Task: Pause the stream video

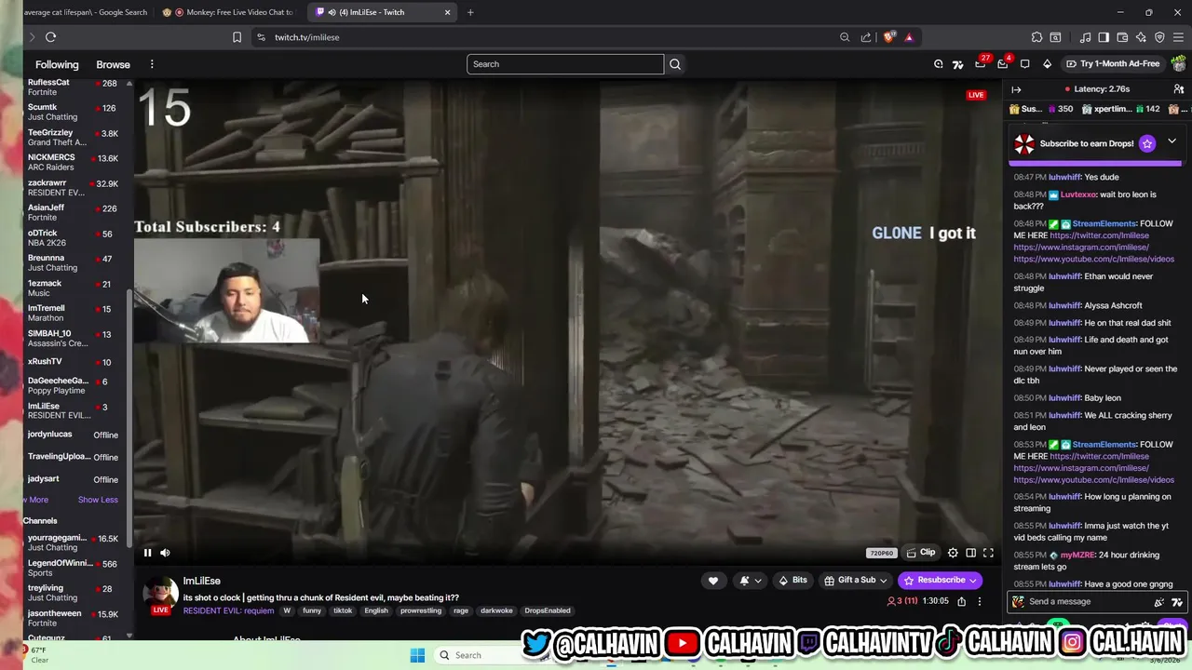Action: click(x=147, y=553)
